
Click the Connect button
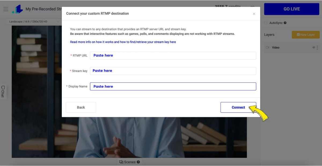(x=238, y=107)
